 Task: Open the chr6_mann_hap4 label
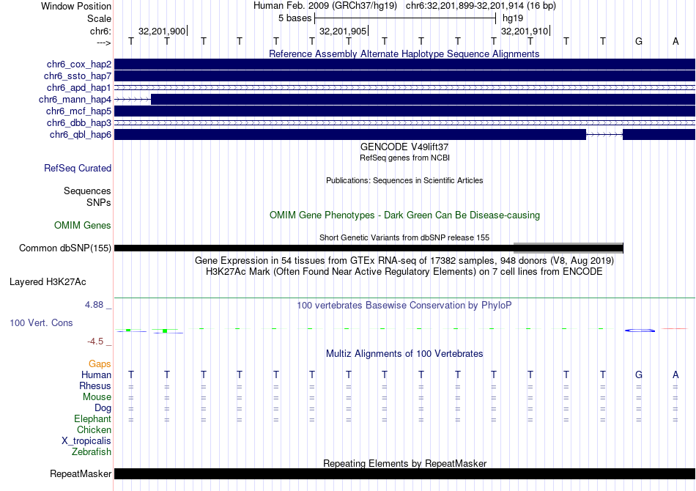click(75, 100)
